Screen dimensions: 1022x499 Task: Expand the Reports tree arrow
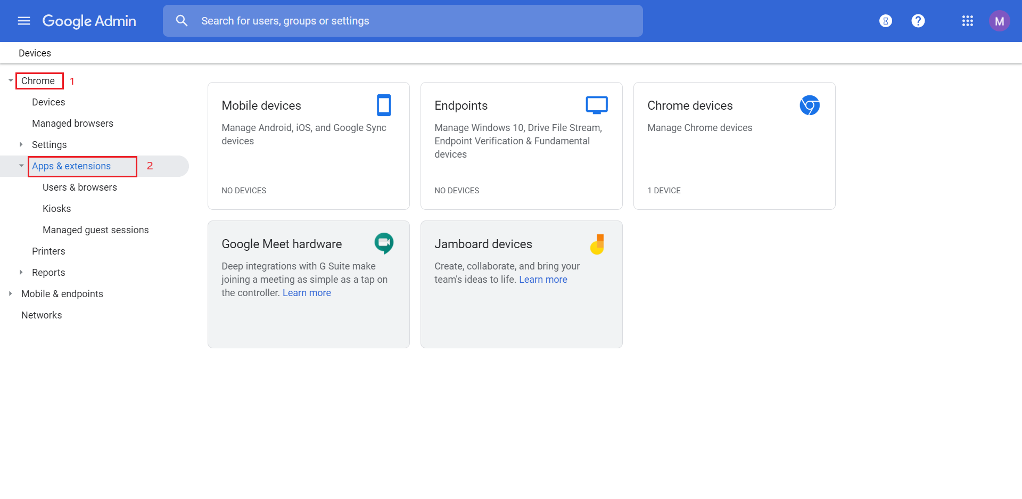tap(21, 272)
